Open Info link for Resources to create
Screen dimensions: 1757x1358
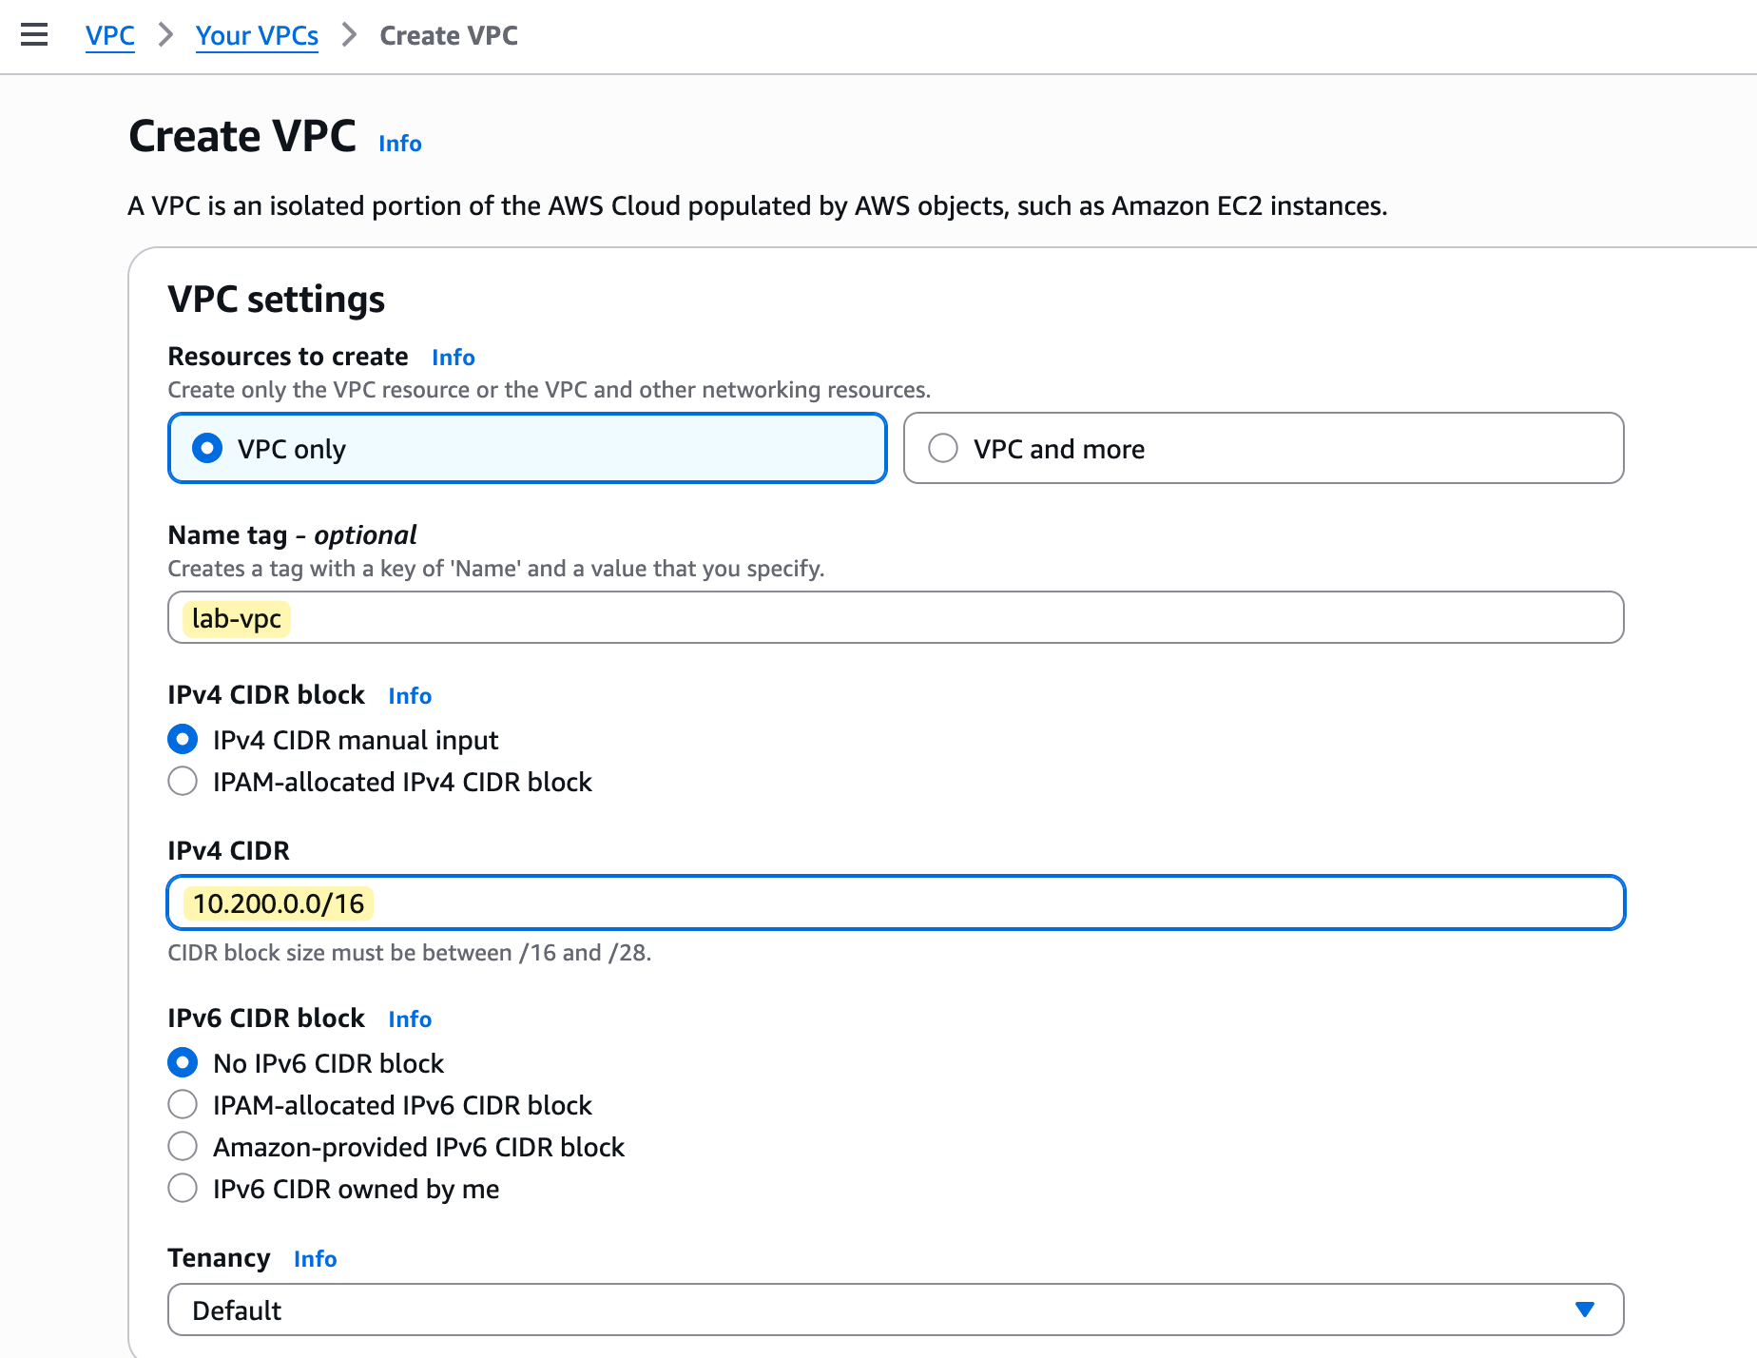453,358
